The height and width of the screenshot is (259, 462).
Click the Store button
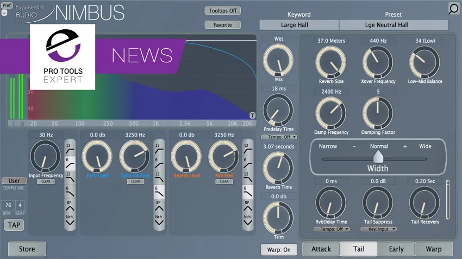(x=27, y=249)
